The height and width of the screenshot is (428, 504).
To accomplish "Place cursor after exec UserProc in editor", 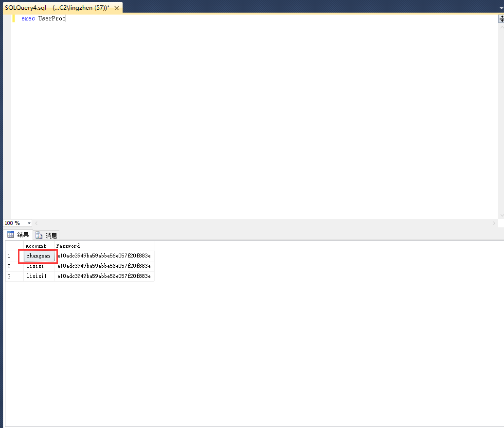I will (x=66, y=18).
